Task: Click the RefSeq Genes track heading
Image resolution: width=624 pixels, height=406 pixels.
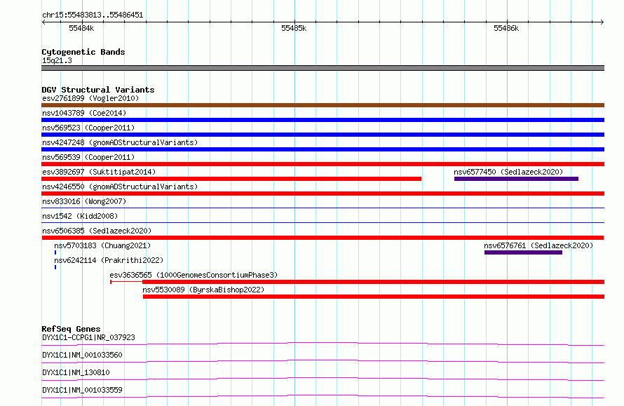Action: pos(71,329)
